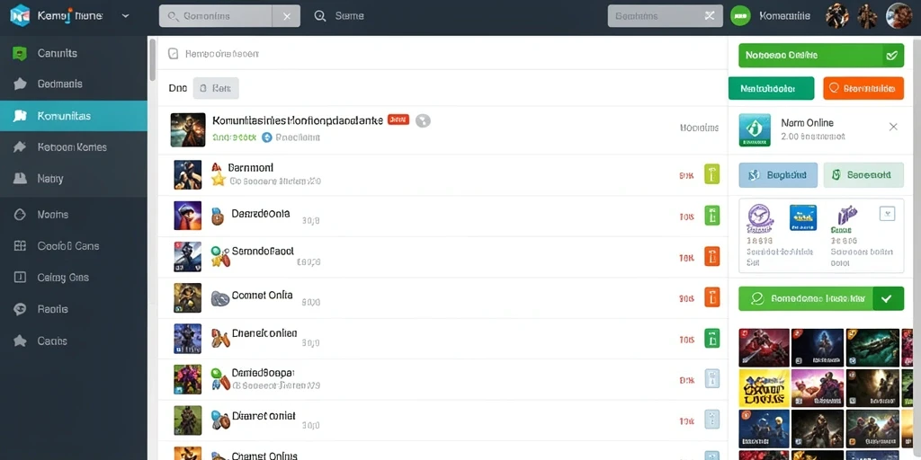Click the teal green button in right panel

(x=771, y=89)
